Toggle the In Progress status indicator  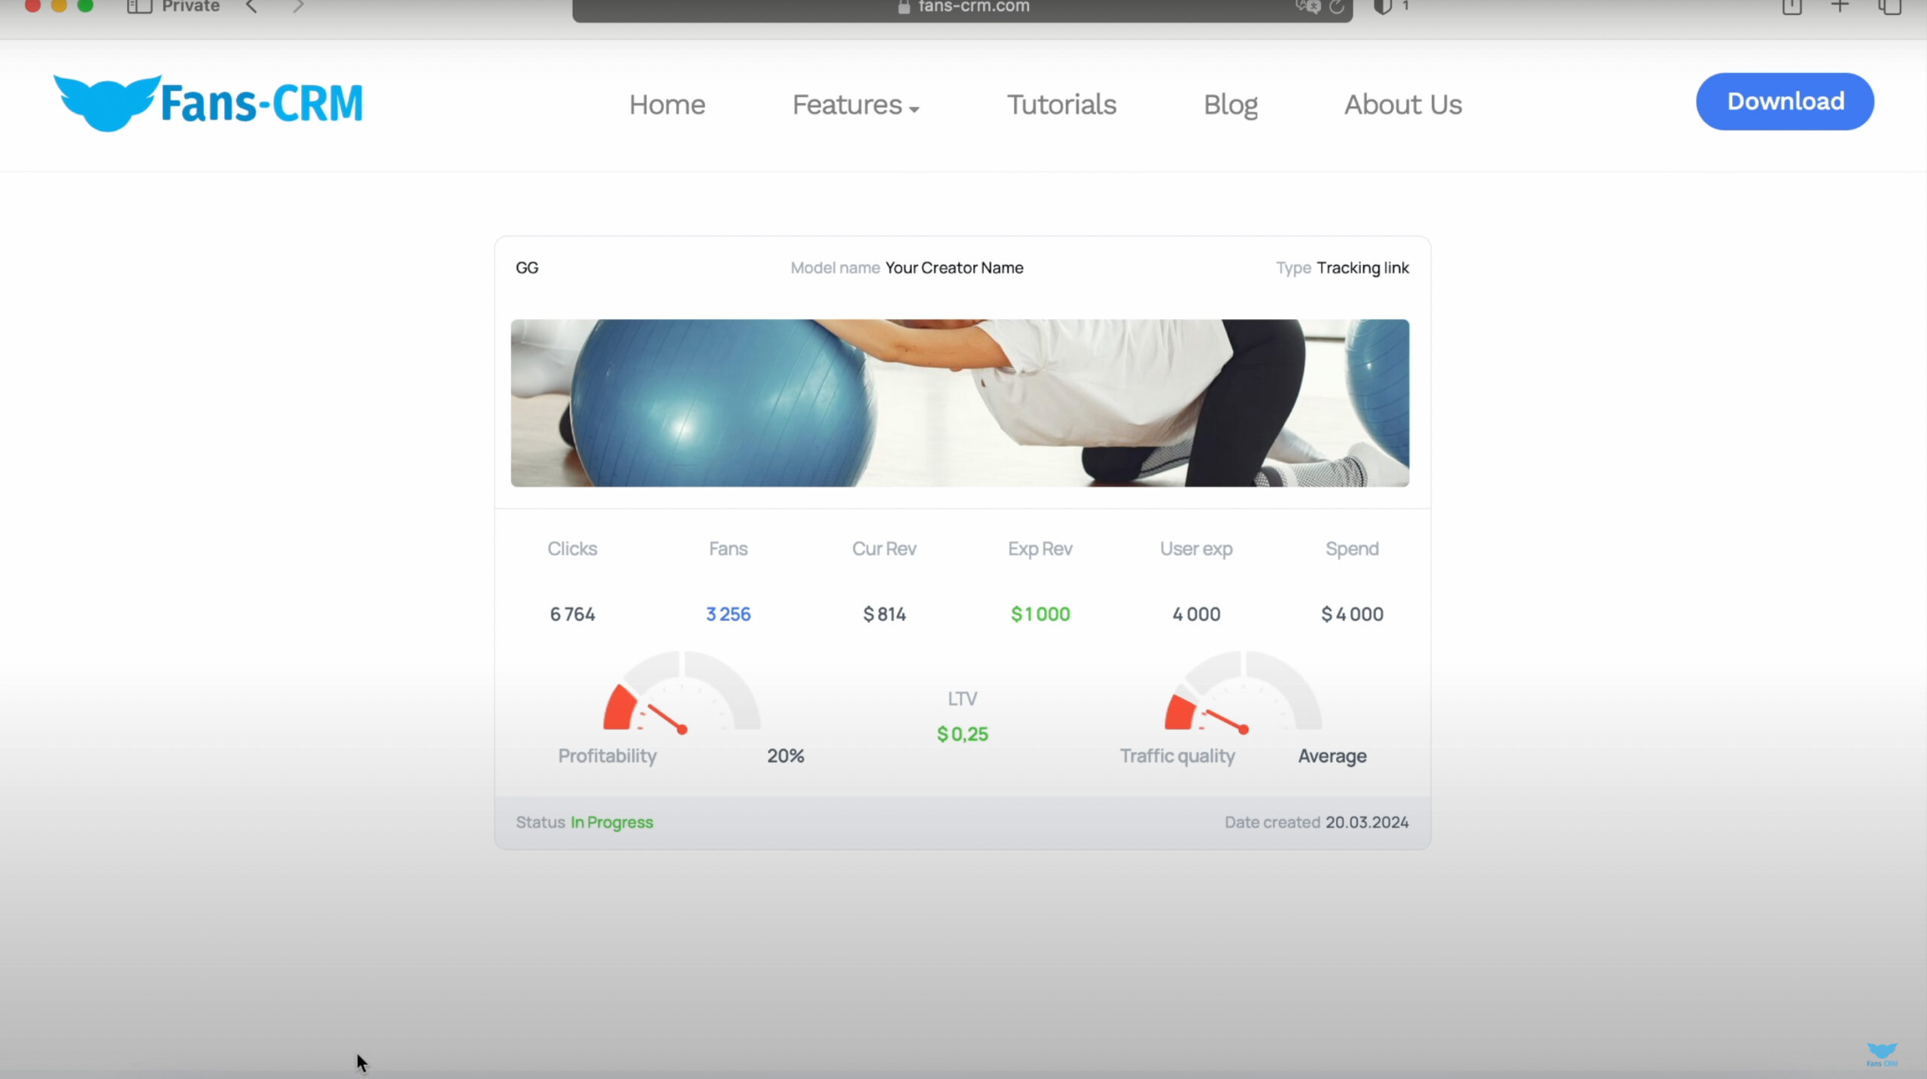coord(610,821)
